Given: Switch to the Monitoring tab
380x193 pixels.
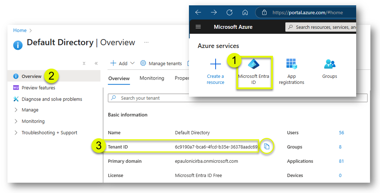Looking at the screenshot, I should click(x=152, y=78).
